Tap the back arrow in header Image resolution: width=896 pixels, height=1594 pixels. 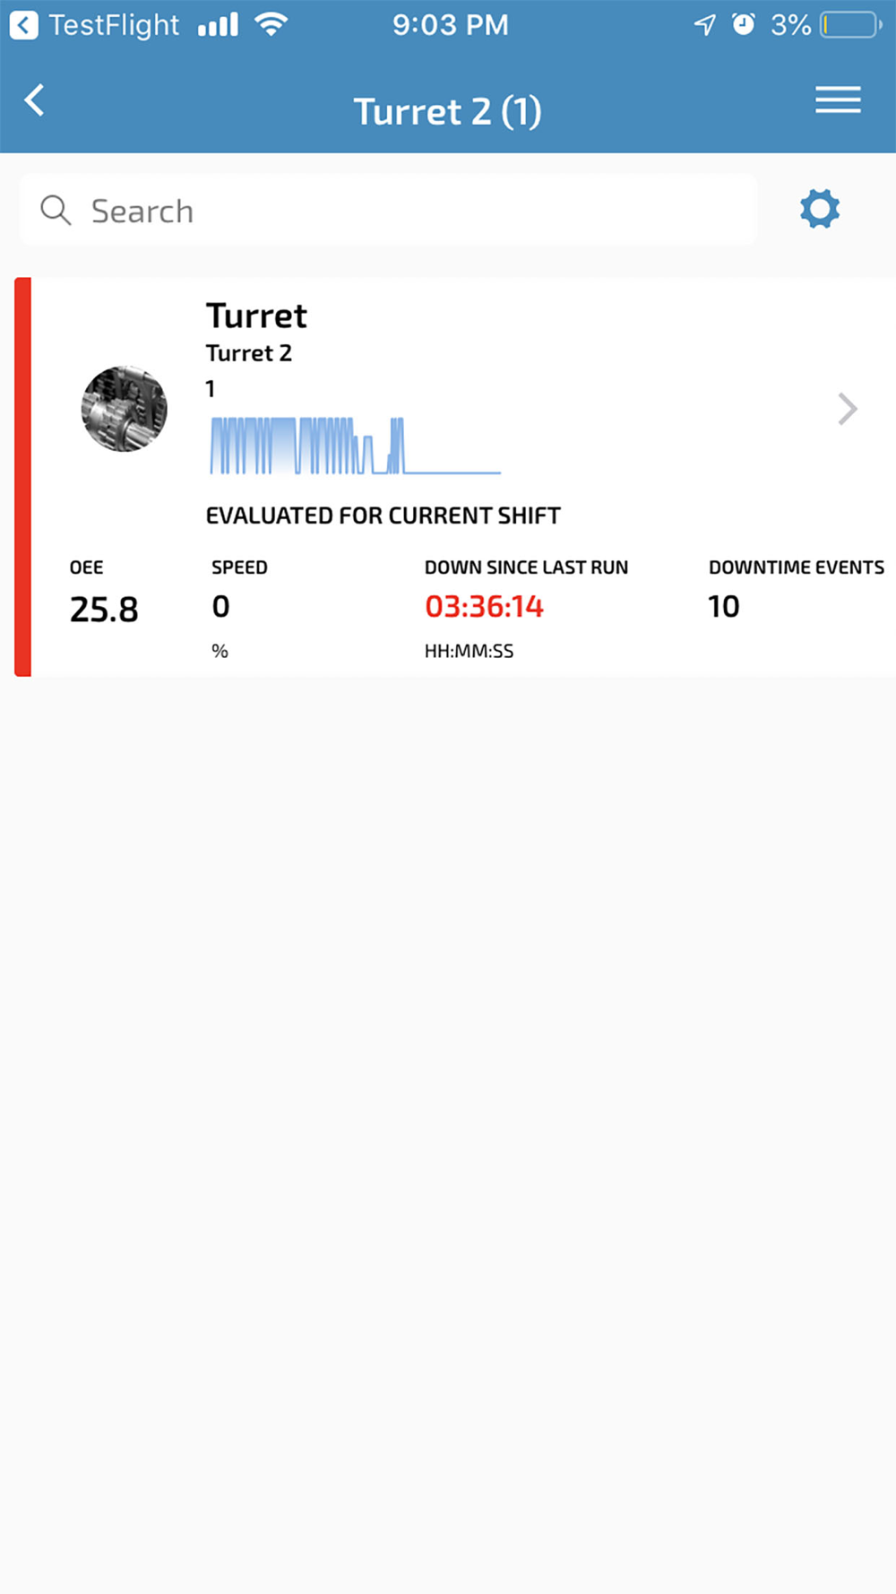[34, 100]
